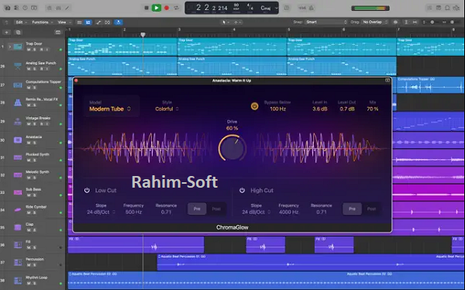The height and width of the screenshot is (290, 465).
Task: Toggle the Cycle mode button
Action: (x=177, y=8)
